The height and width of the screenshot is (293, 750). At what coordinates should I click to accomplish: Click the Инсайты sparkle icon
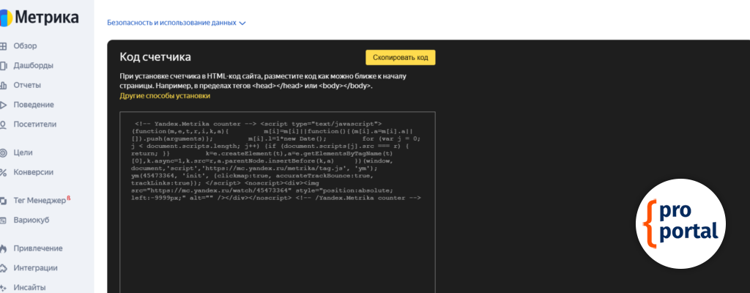[4, 287]
